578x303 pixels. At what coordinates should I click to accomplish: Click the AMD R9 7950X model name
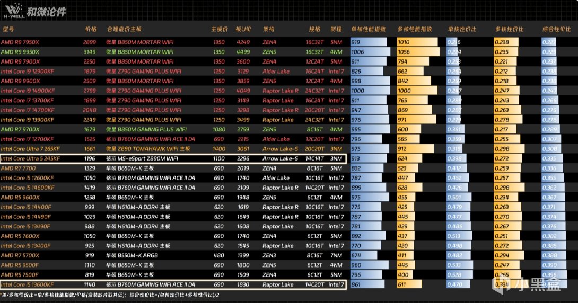(x=20, y=42)
